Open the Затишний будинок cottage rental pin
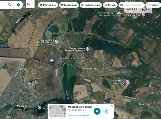This screenshot has height=119, width=161. (x=88, y=49)
